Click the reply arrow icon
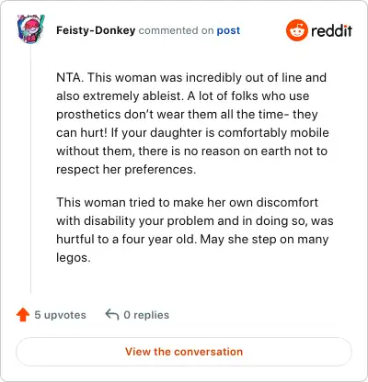The image size is (368, 382). click(x=112, y=315)
